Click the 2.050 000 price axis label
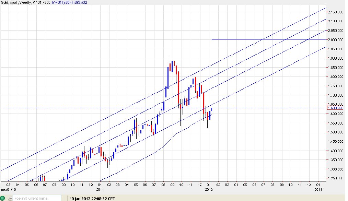This screenshot has height=201, width=348. [x=336, y=31]
